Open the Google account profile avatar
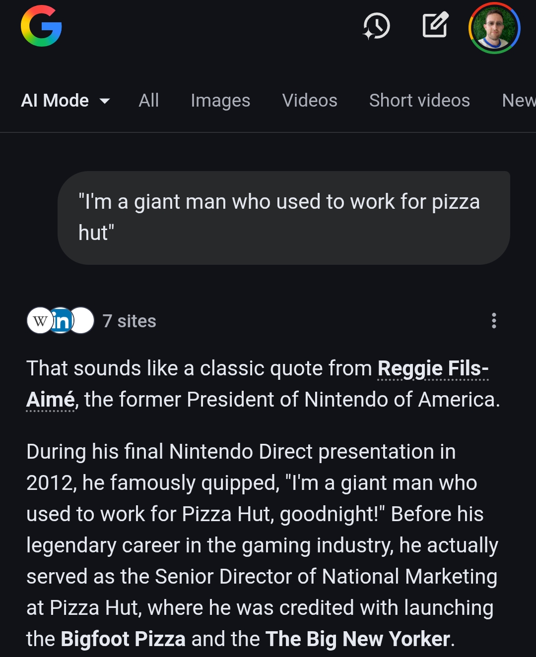The width and height of the screenshot is (536, 657). pos(494,28)
